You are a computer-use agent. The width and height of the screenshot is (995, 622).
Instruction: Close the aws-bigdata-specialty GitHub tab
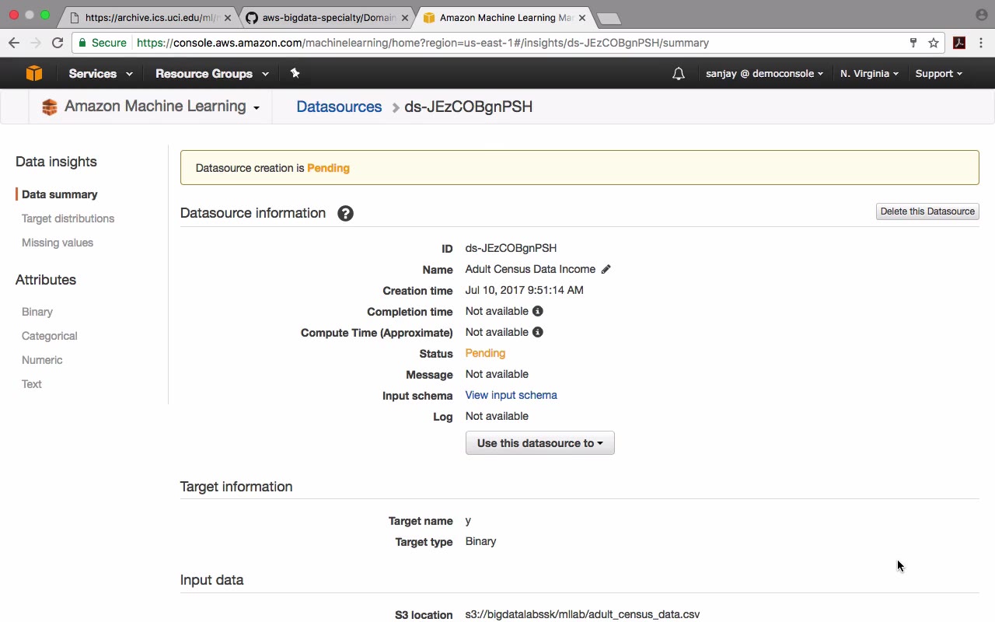pyautogui.click(x=404, y=17)
